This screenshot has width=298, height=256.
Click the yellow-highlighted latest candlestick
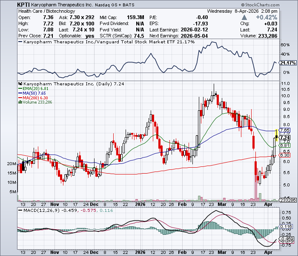[276, 135]
